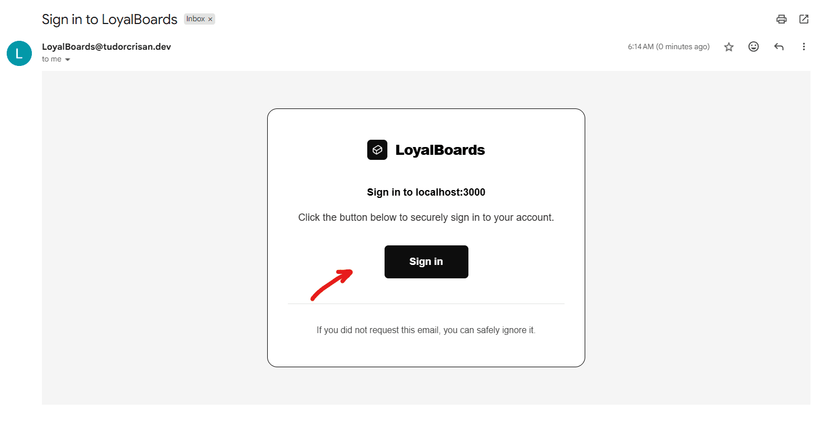Click the red arrow annotation
The height and width of the screenshot is (422, 820).
point(331,285)
